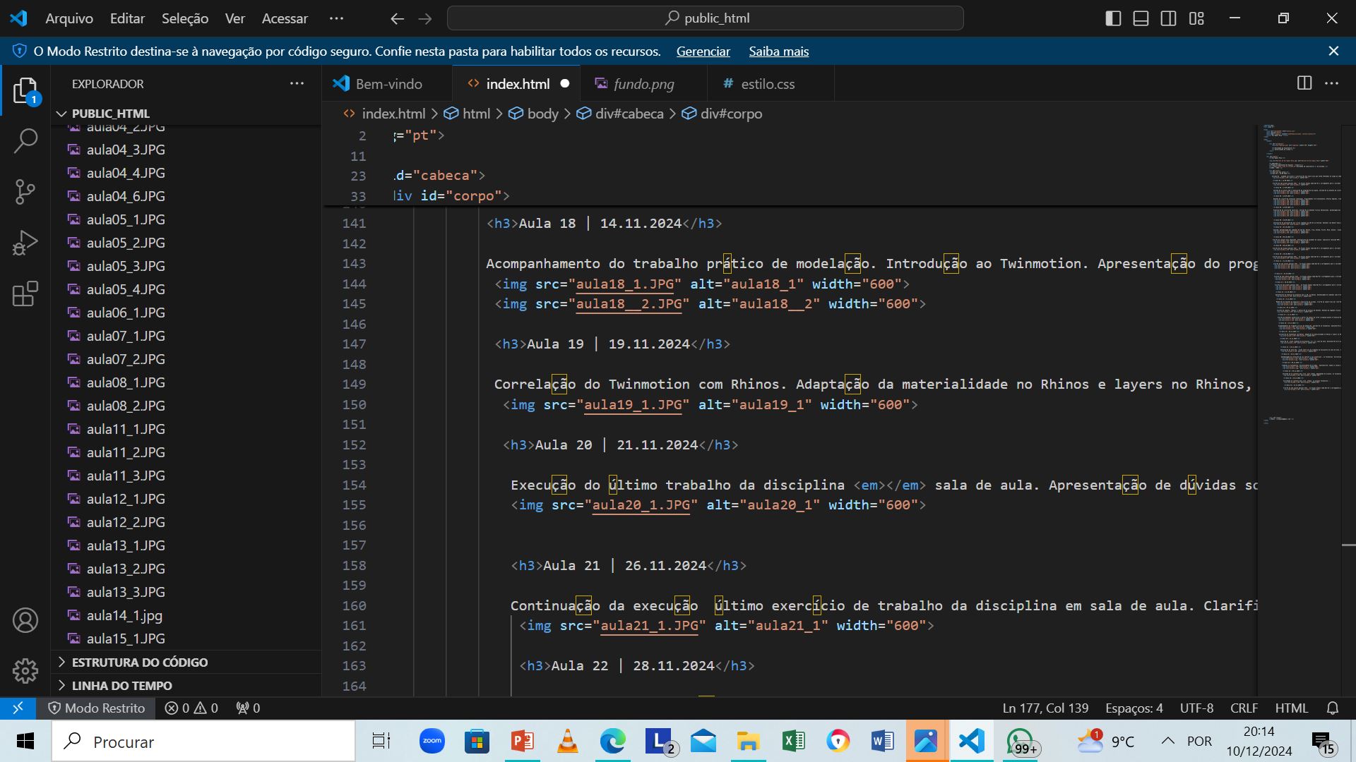
Task: Open Microsoft Edge from taskbar
Action: click(x=612, y=742)
